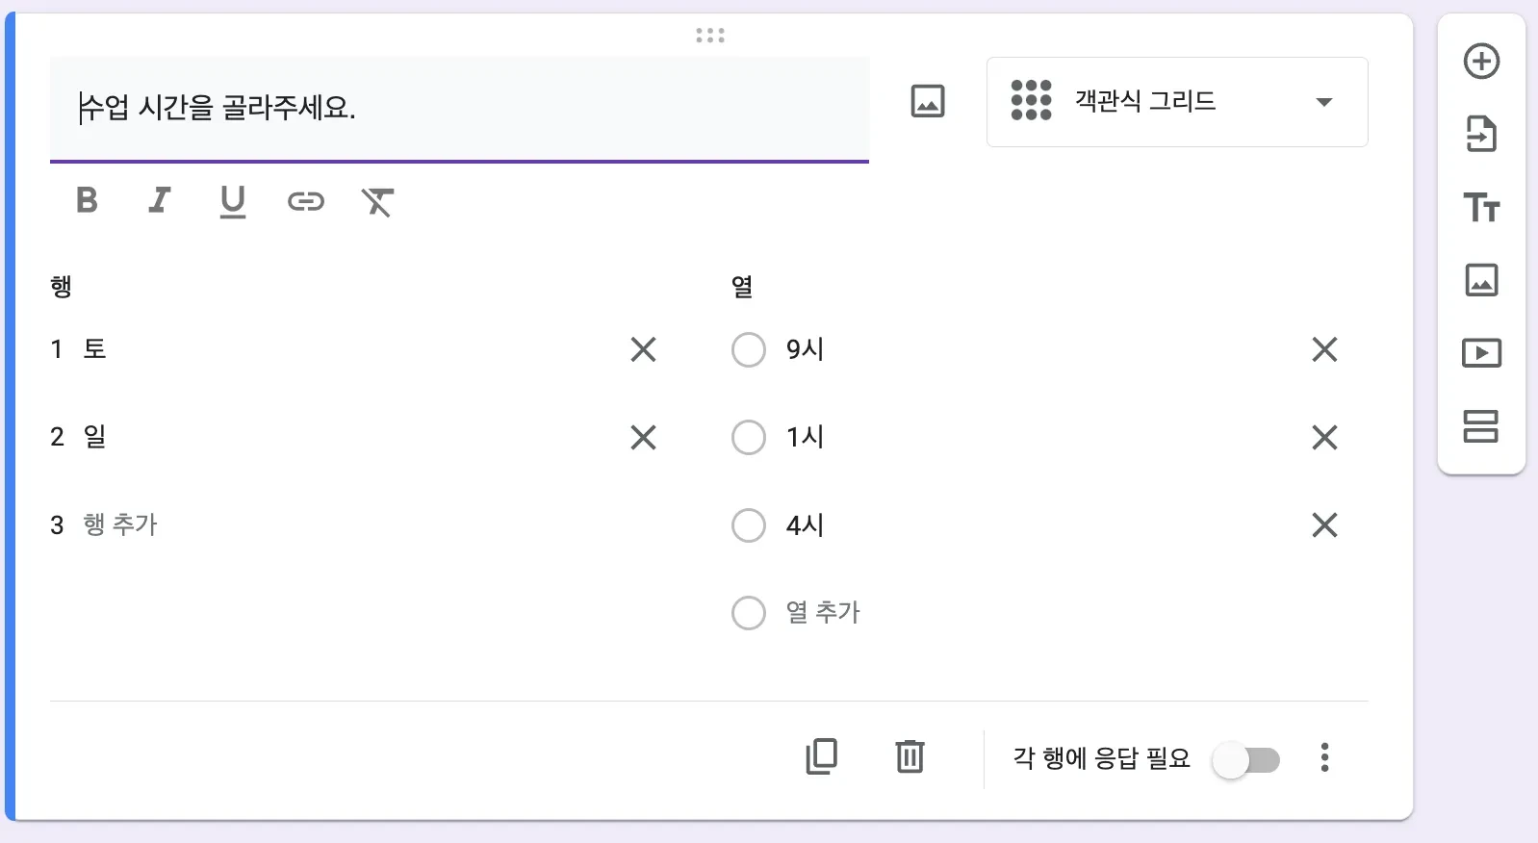This screenshot has height=843, width=1538.
Task: Add a new question from sidebar
Action: click(1481, 62)
